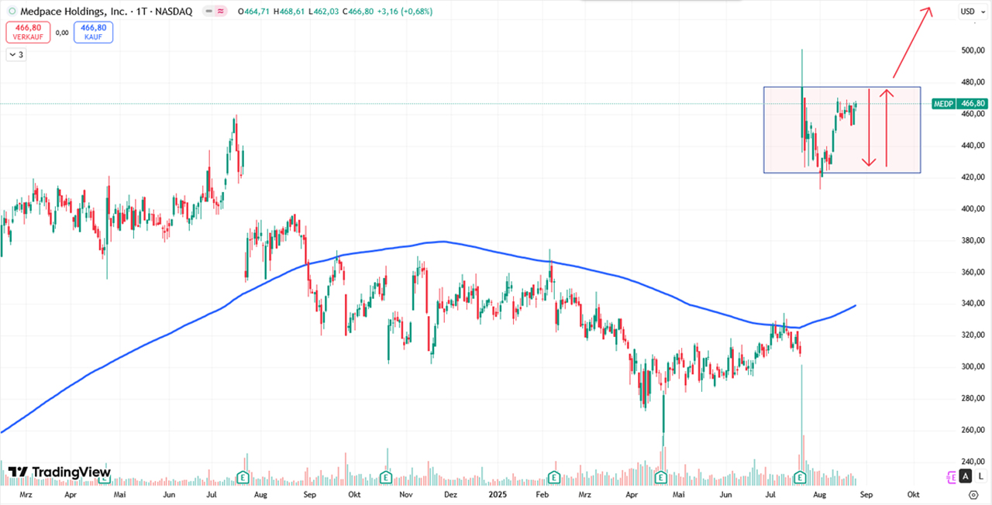Open chart settings gear icon

973,494
